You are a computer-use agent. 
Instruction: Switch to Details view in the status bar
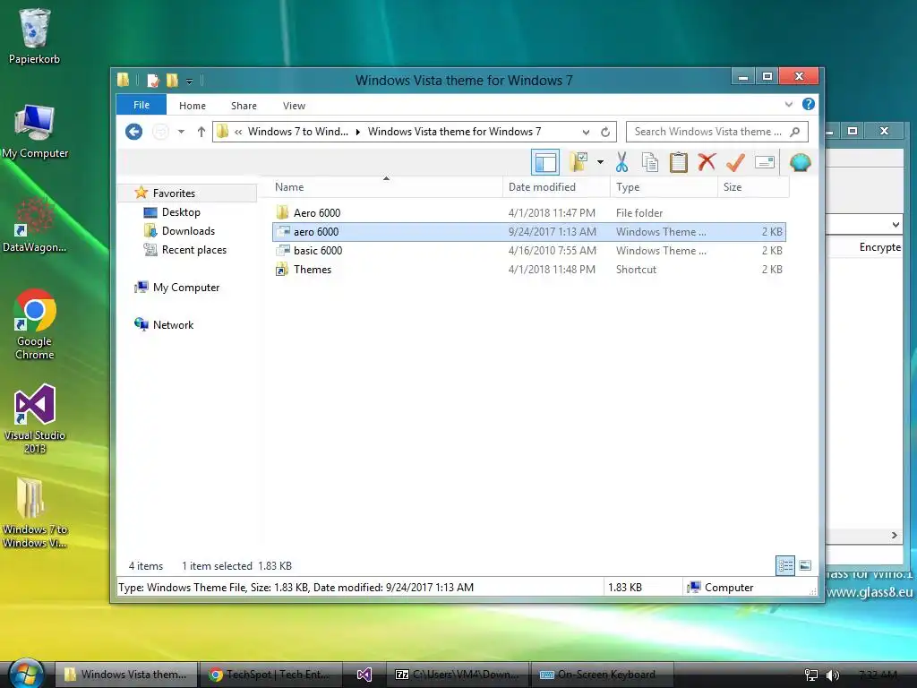[x=784, y=565]
